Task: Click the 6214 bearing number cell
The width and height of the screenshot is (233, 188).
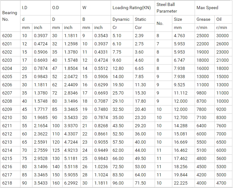Action: pyautogui.click(x=10, y=150)
